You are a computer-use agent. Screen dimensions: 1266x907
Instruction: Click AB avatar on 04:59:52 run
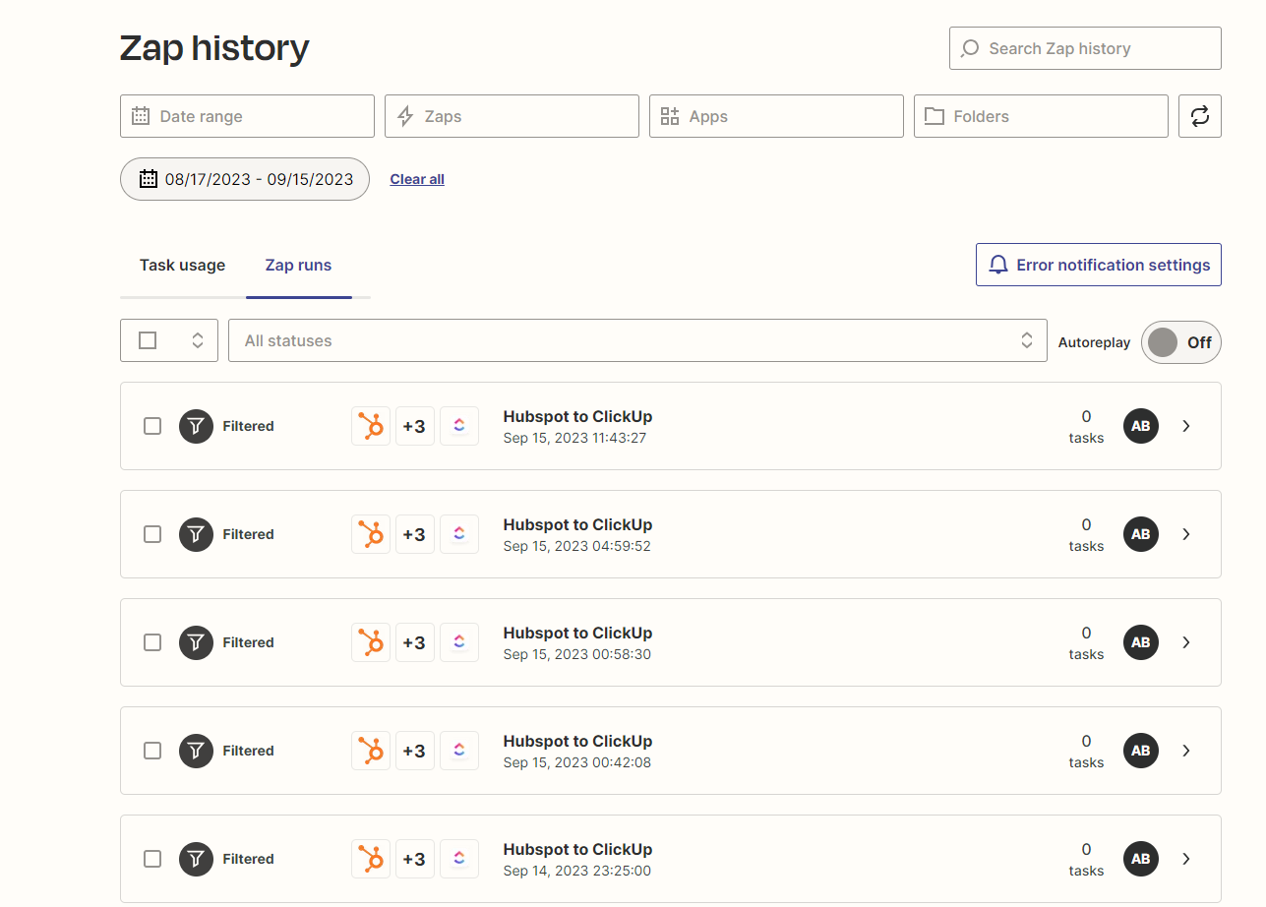(1141, 534)
